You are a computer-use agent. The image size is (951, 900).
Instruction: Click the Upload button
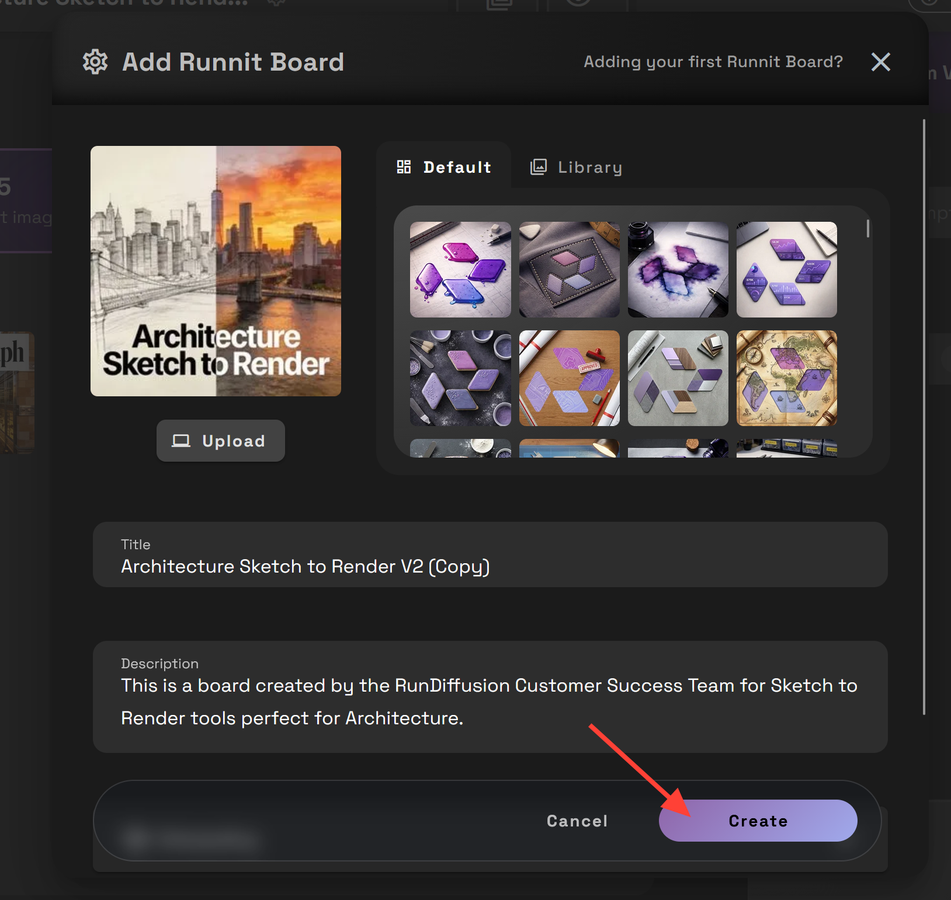coord(220,441)
